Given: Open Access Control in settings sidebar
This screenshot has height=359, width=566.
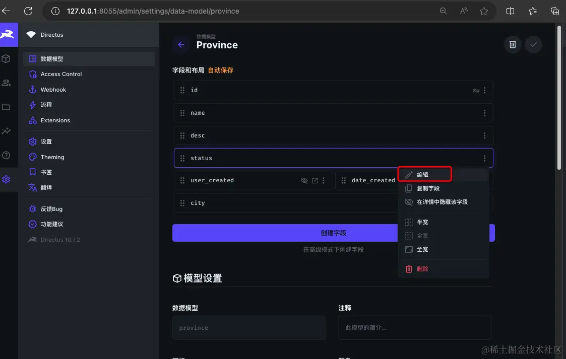Looking at the screenshot, I should point(89,74).
